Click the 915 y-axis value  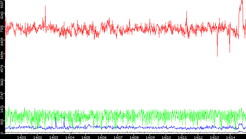(x=2, y=122)
